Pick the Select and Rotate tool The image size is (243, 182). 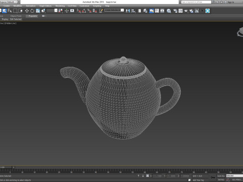coord(32,11)
